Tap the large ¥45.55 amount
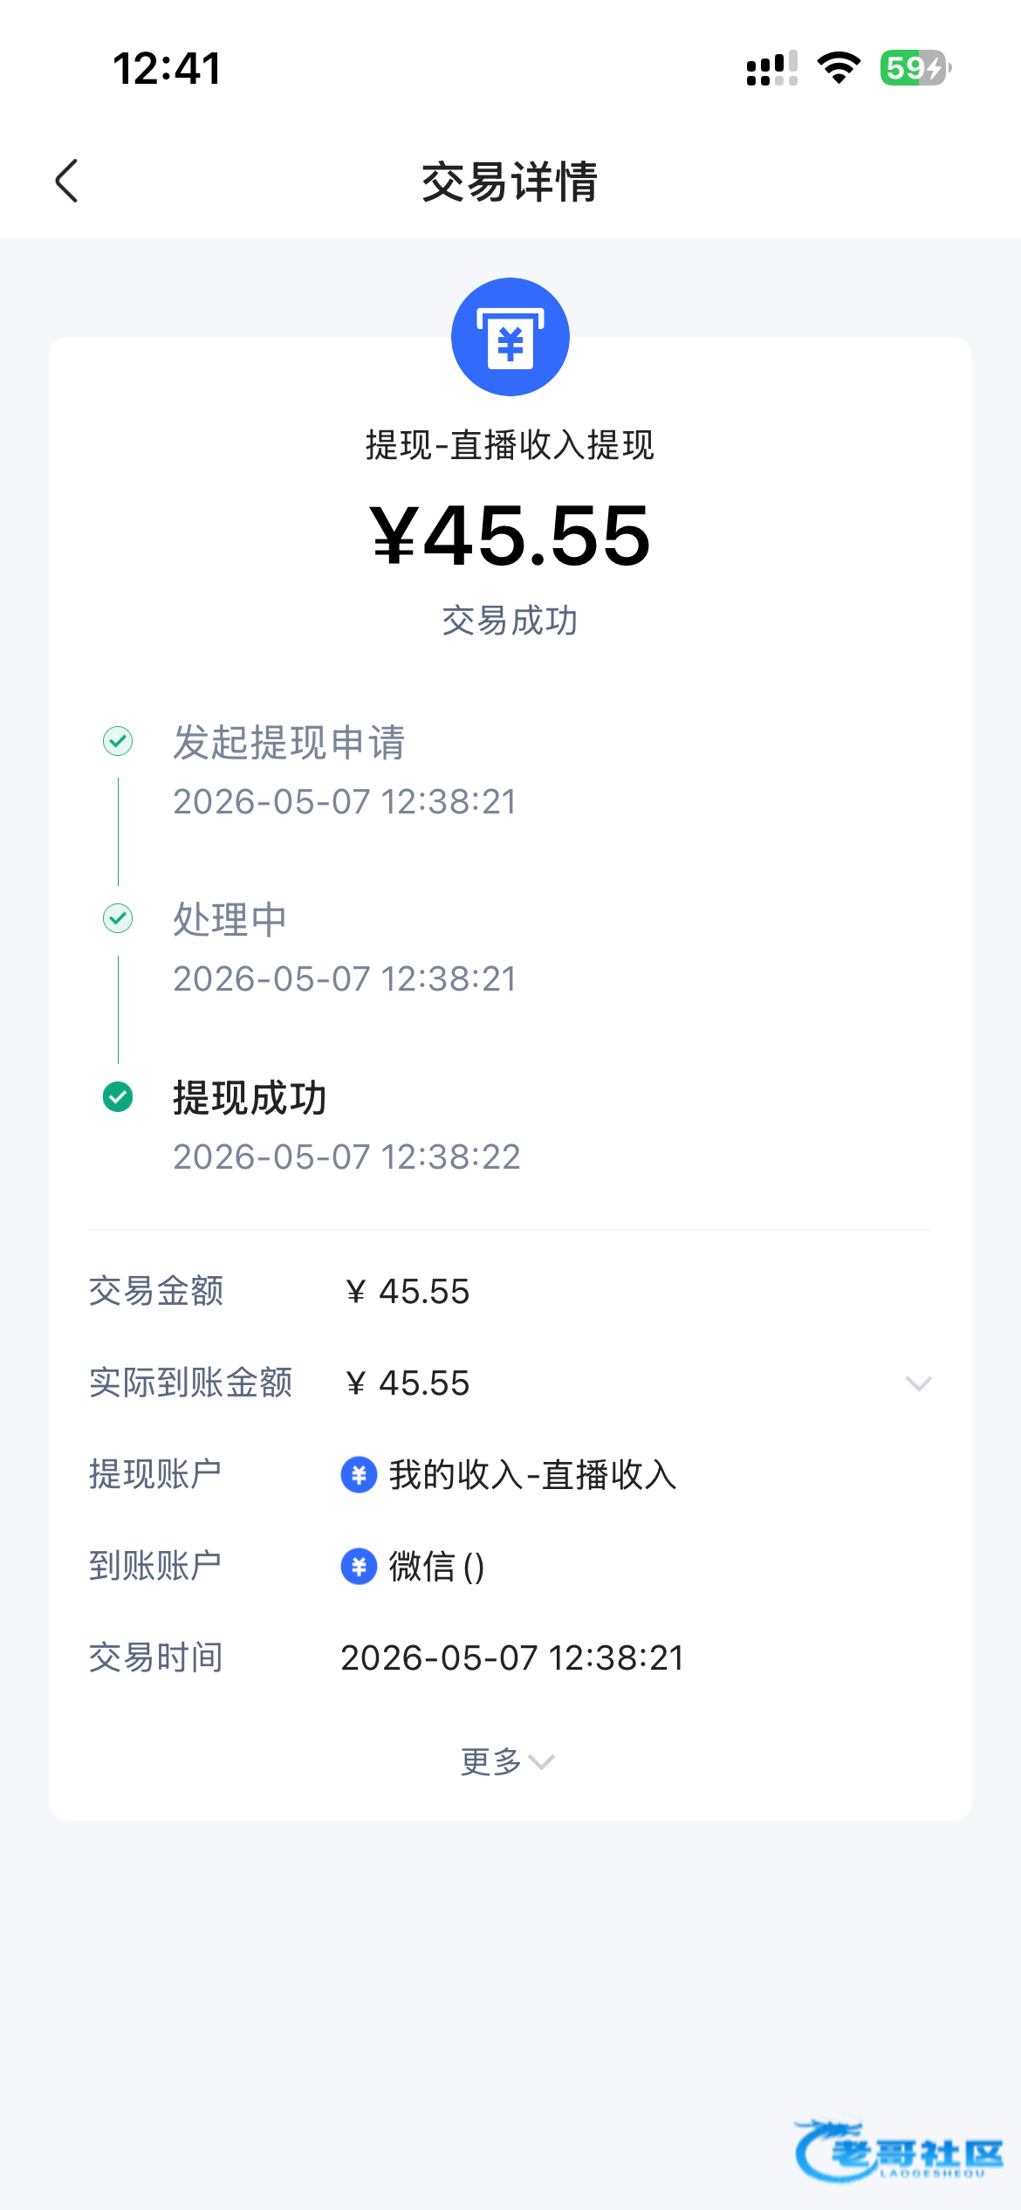 pos(510,535)
